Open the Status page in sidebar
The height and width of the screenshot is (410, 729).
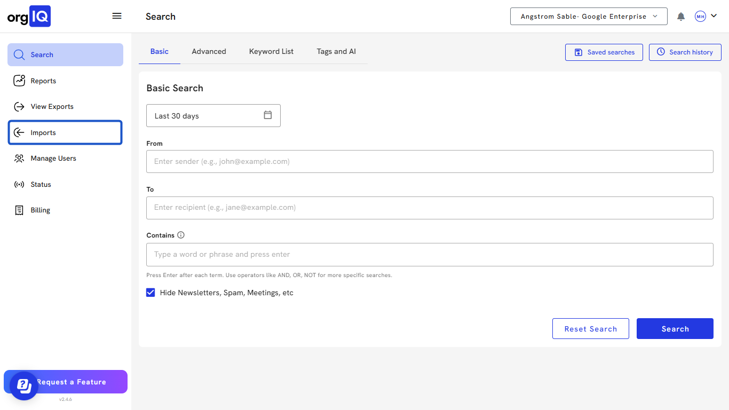tap(41, 185)
